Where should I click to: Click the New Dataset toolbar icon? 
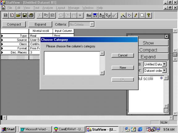[6, 15]
